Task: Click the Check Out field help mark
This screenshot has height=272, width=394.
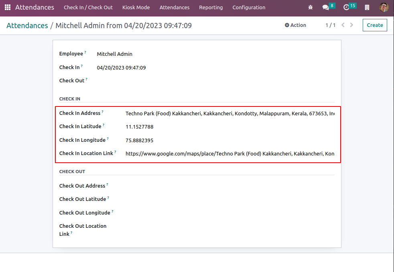Action: click(86, 79)
